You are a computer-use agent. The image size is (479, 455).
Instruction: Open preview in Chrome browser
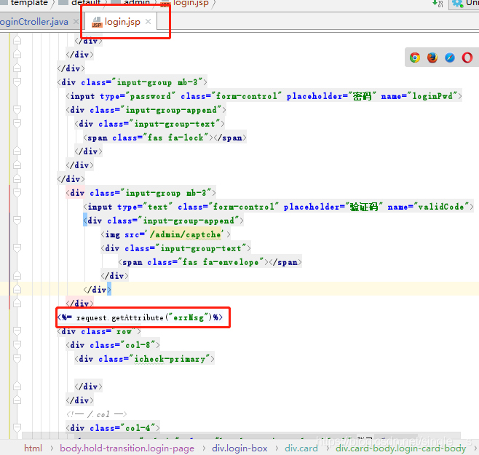[415, 58]
